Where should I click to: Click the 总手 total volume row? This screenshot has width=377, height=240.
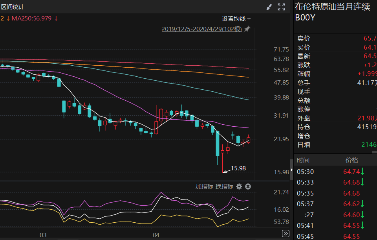point(335,83)
